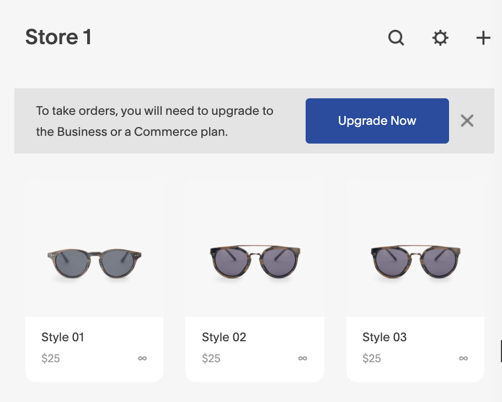
Task: Dismiss the upgrade banner with X
Action: pyautogui.click(x=467, y=121)
